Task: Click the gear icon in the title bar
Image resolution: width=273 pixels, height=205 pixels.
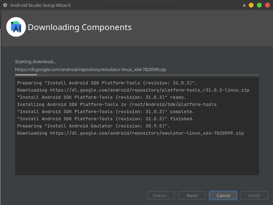Action: click(5, 5)
